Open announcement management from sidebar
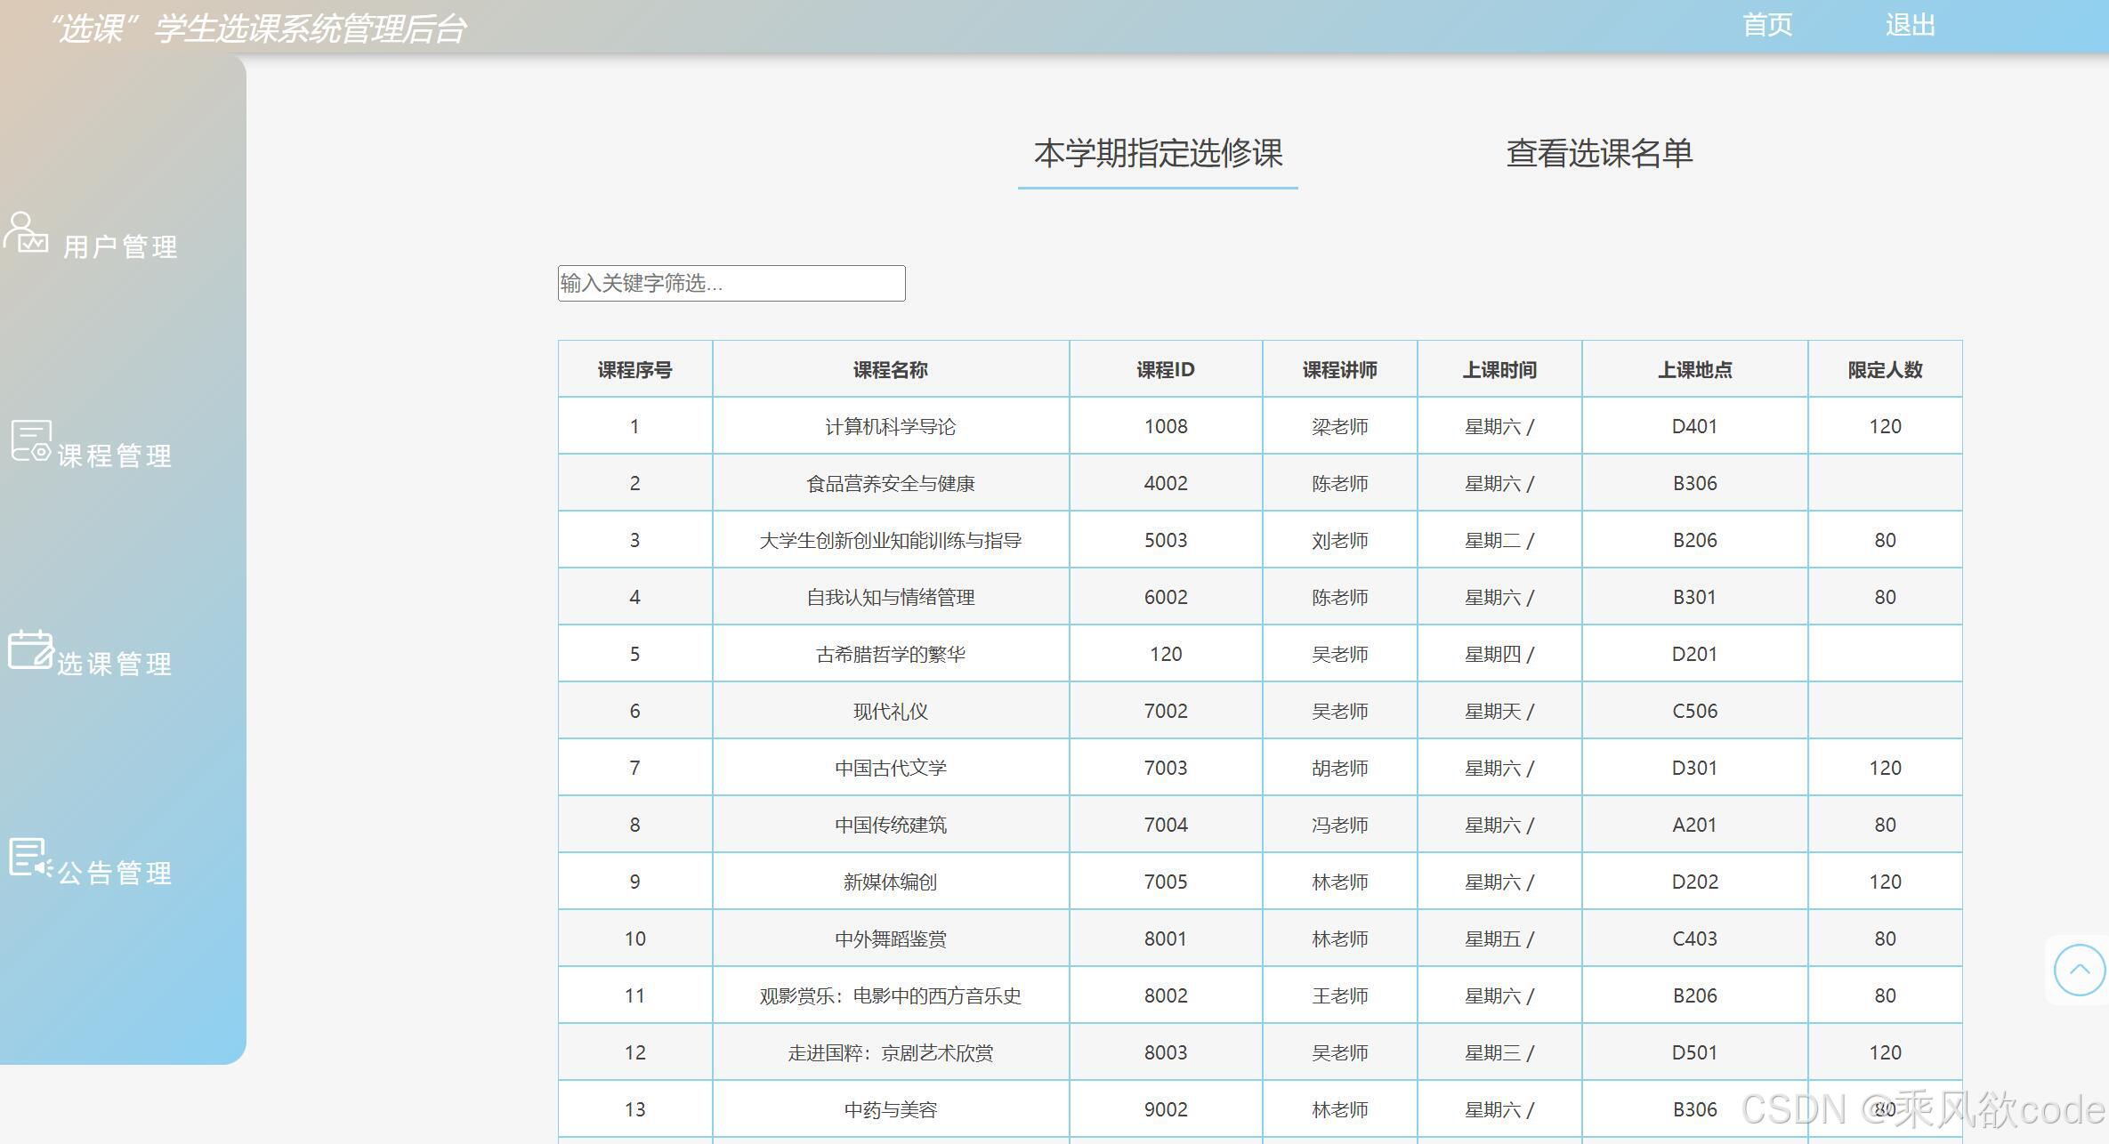Screen dimensions: 2109x1144 coord(114,871)
